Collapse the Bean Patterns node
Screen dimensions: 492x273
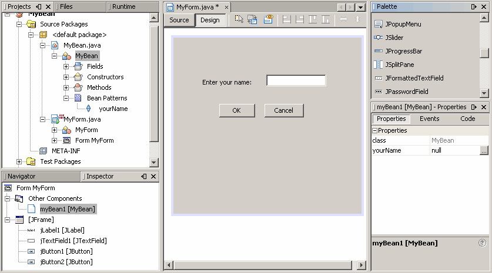[66, 98]
